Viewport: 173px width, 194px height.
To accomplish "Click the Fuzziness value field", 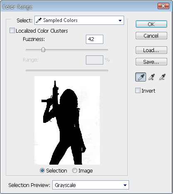I will (x=95, y=39).
